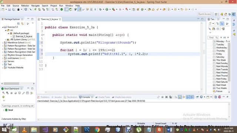Toggle Show Console on standard output change
237x133 pixels.
[x=188, y=97]
